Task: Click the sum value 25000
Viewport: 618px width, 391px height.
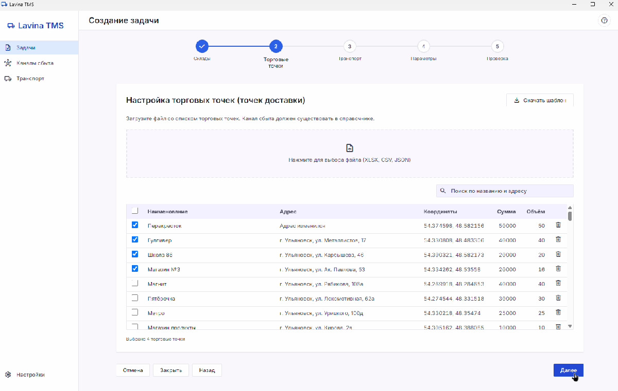Action: coord(507,313)
